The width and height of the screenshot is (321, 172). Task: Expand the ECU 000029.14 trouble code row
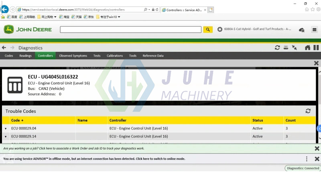(6, 137)
